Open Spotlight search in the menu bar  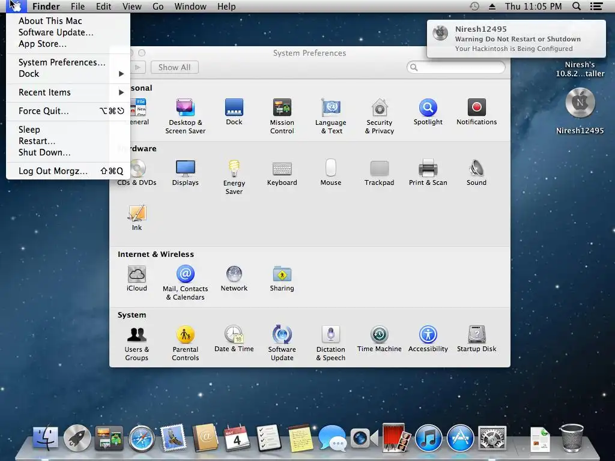pos(577,6)
